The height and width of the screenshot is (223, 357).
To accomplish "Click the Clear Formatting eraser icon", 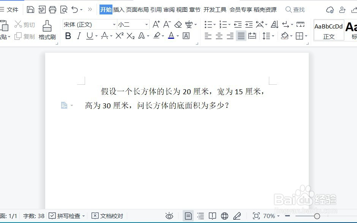I will (x=178, y=25).
